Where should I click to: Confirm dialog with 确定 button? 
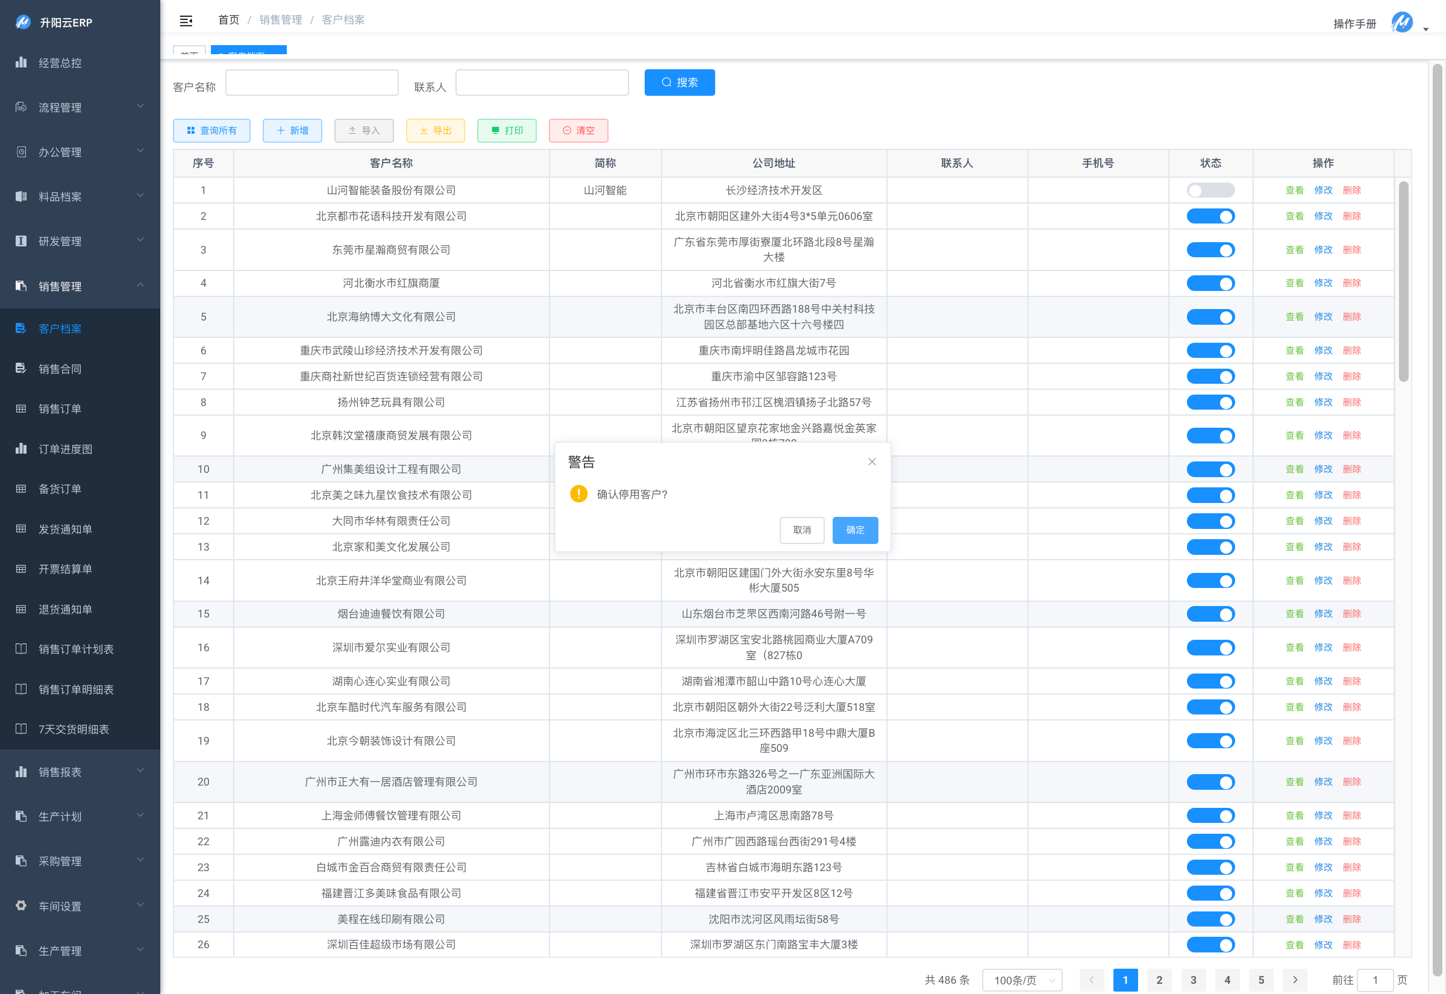pos(854,530)
